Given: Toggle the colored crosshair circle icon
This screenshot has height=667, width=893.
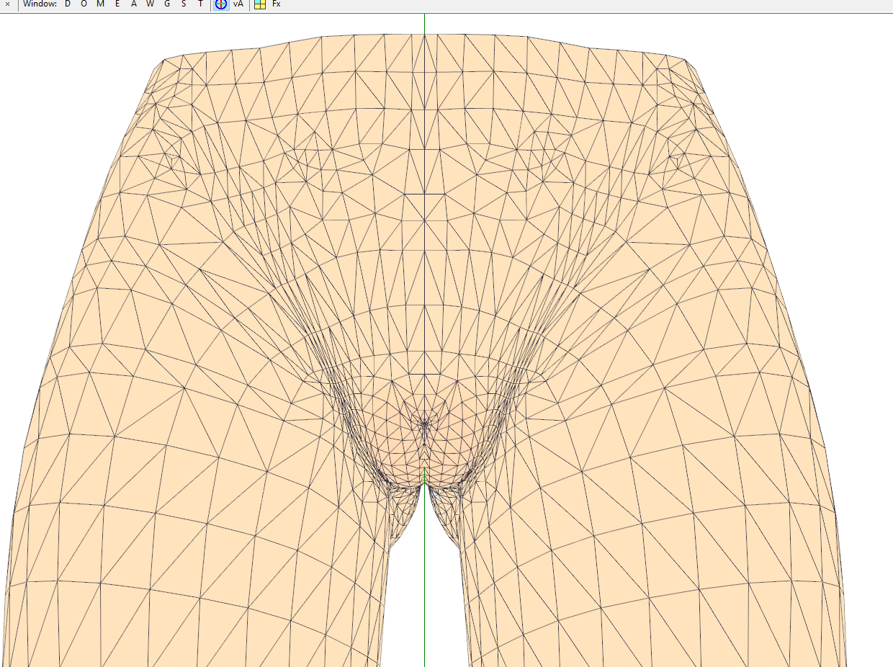Looking at the screenshot, I should tap(221, 4).
